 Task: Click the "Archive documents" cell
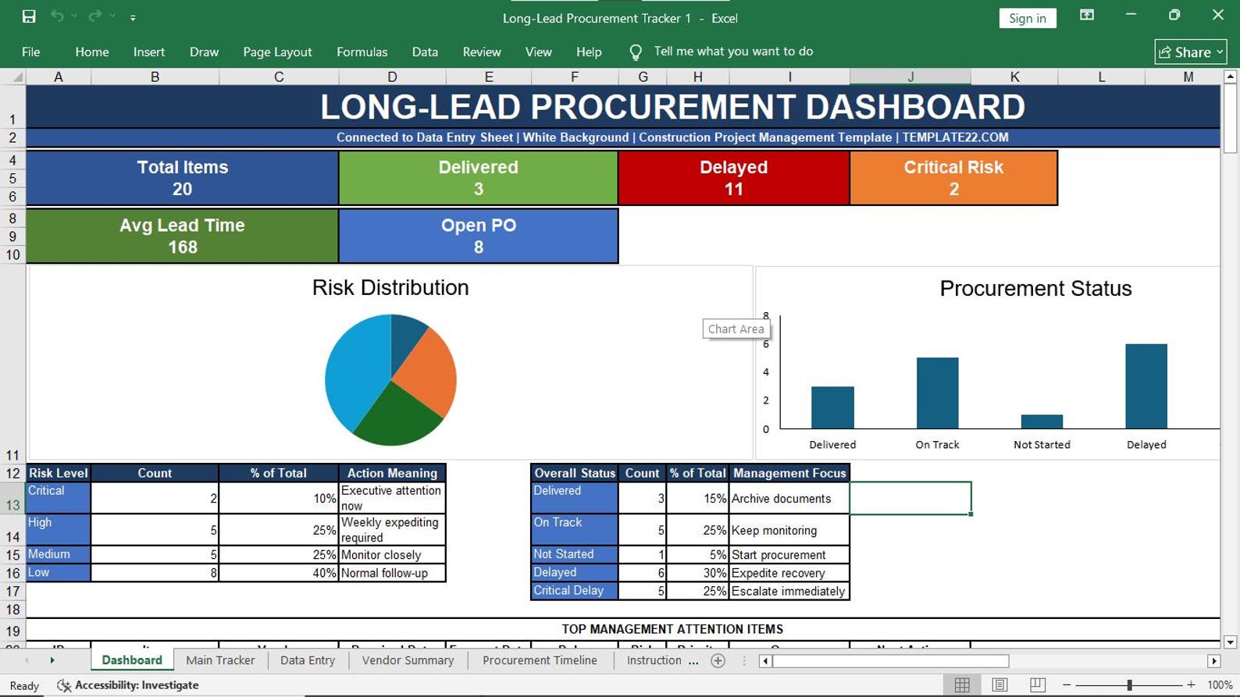(789, 498)
